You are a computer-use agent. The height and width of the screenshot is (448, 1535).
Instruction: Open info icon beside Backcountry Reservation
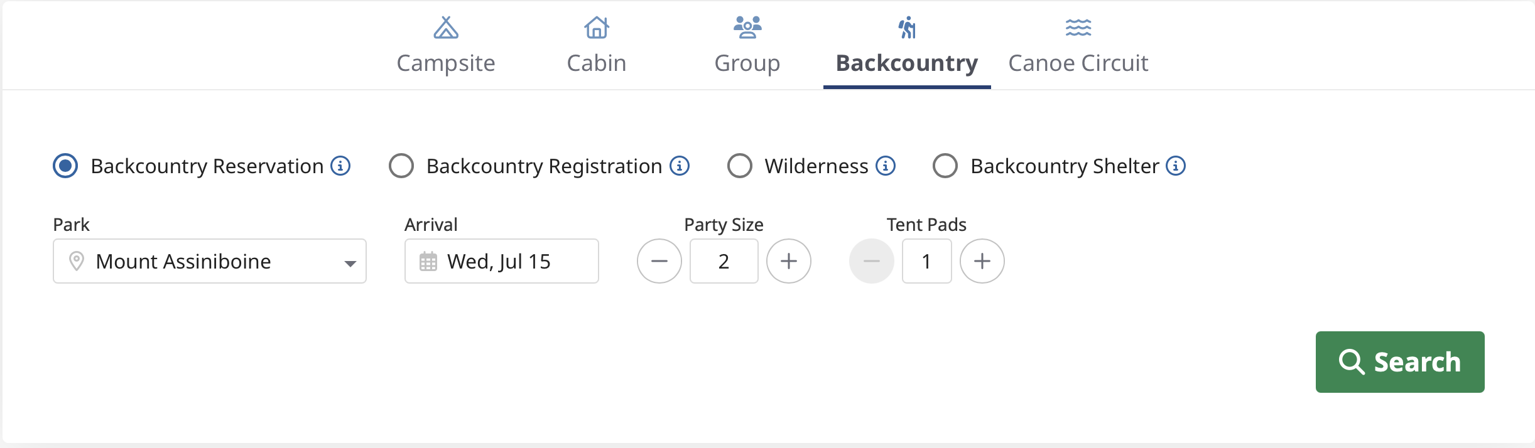point(340,166)
